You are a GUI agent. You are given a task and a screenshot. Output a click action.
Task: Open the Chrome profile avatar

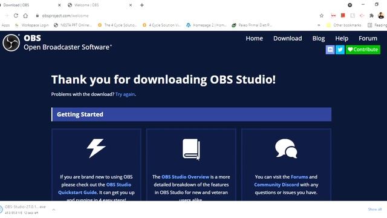(x=381, y=16)
